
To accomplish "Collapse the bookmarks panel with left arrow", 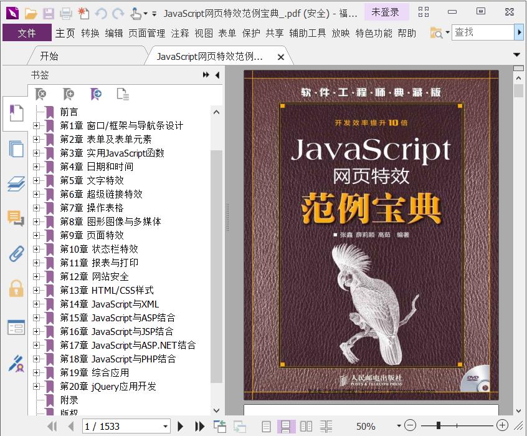I will (217, 75).
